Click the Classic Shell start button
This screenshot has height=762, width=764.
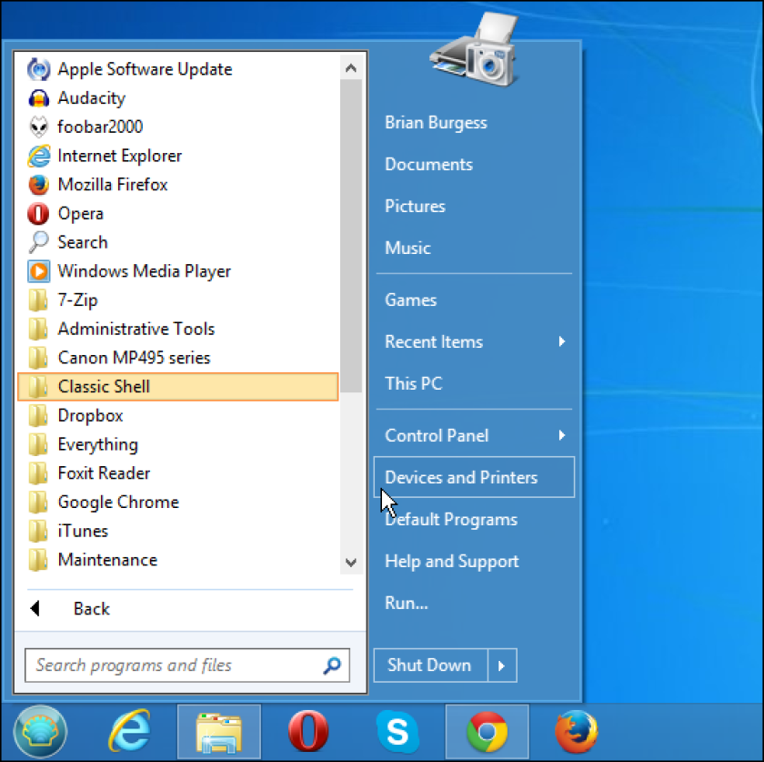coord(40,731)
